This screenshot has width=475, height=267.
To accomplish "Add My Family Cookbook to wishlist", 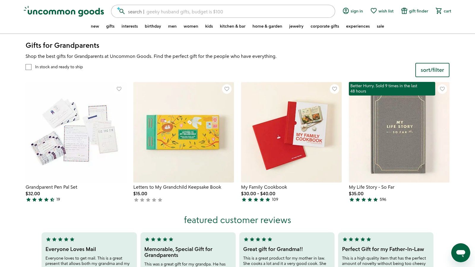I will (335, 89).
